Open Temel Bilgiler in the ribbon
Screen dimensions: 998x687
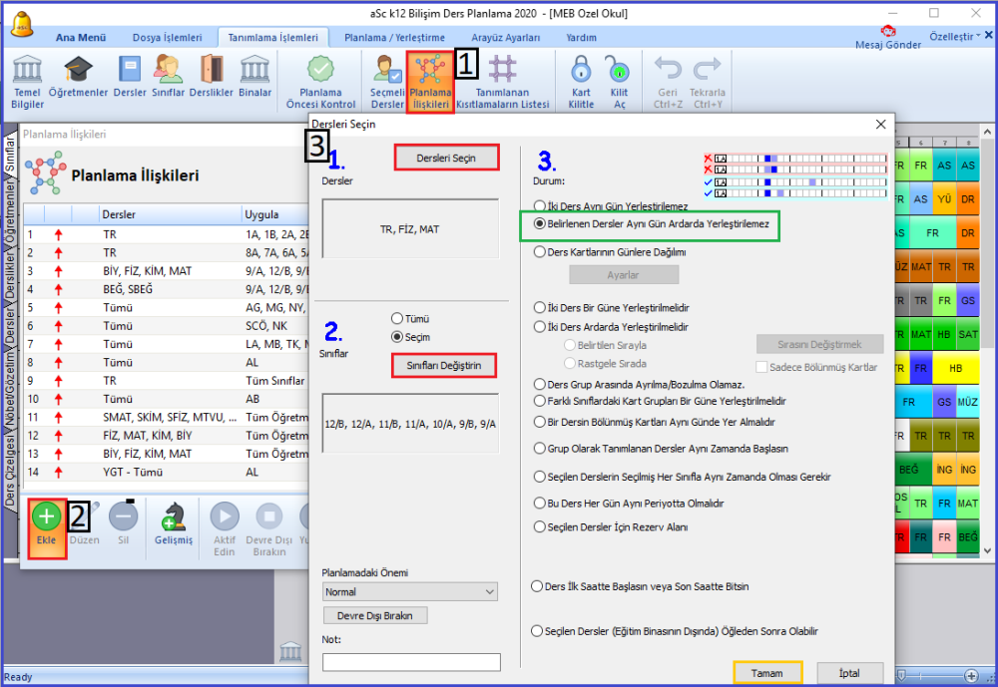tap(27, 82)
